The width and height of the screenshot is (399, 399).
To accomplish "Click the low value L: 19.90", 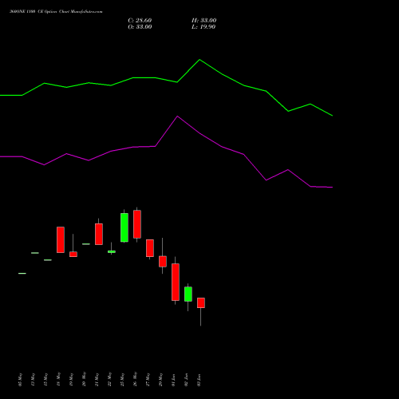I will (203, 27).
